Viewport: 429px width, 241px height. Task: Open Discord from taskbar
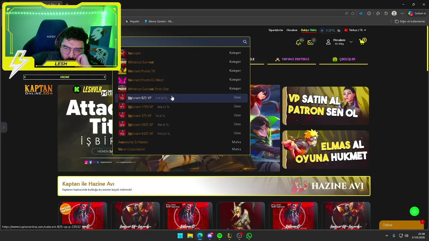210,236
